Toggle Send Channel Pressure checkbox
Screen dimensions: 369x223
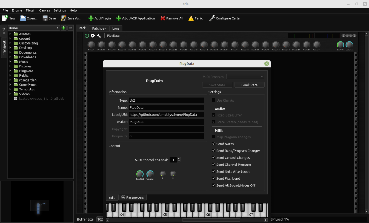[x=214, y=165]
